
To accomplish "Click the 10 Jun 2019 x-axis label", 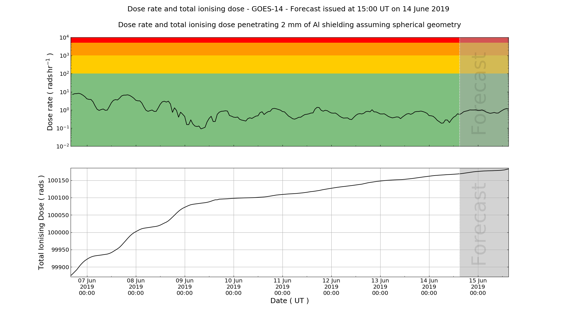I will tap(234, 287).
